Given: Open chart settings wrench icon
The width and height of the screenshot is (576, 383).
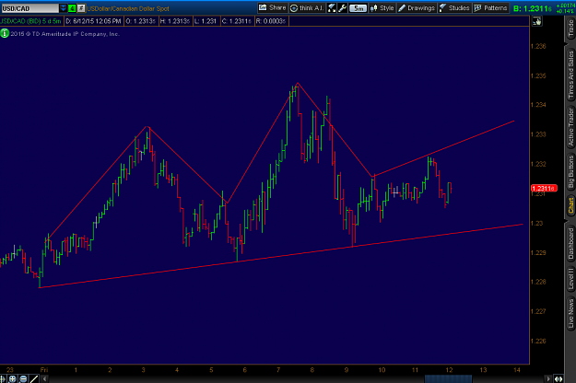Looking at the screenshot, I should (x=342, y=7).
